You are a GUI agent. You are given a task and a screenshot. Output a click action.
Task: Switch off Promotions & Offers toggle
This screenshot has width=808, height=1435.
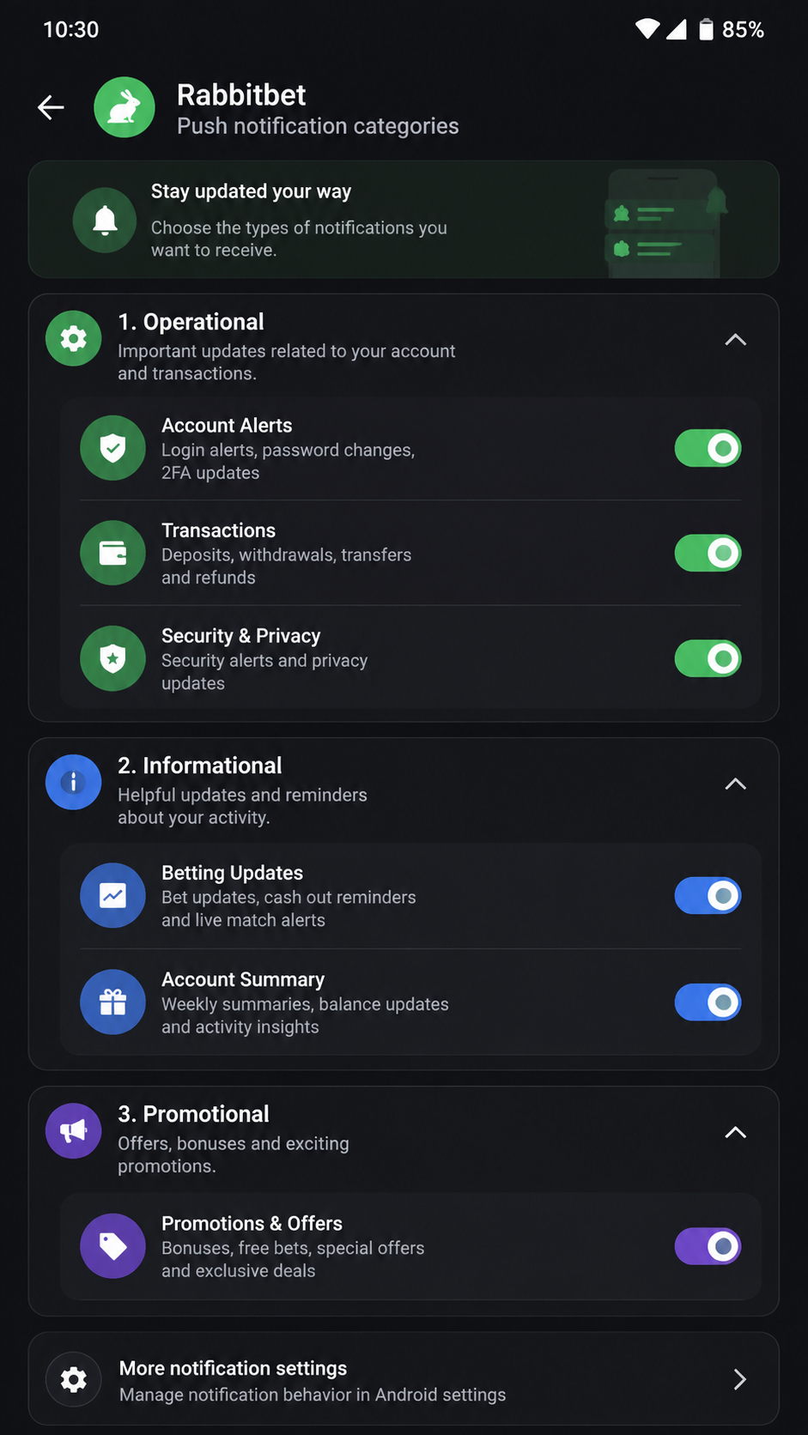[708, 1245]
